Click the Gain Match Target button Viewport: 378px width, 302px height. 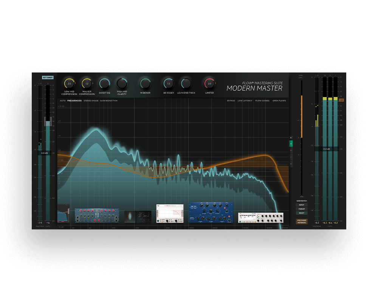point(302,209)
